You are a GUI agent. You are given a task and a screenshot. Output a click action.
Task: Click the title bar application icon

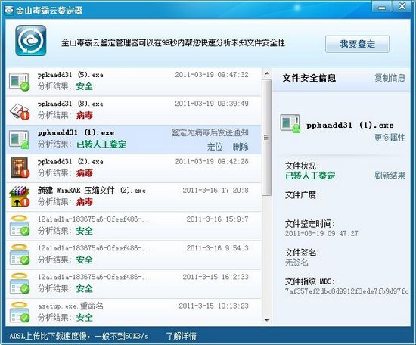(x=9, y=10)
